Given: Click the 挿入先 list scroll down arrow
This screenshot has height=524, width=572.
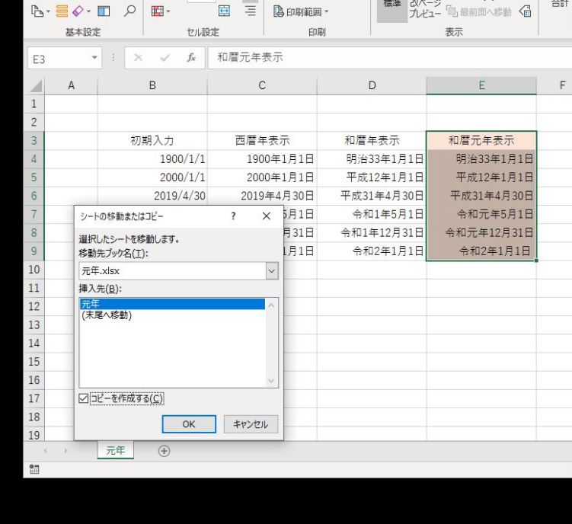Looking at the screenshot, I should coord(271,381).
